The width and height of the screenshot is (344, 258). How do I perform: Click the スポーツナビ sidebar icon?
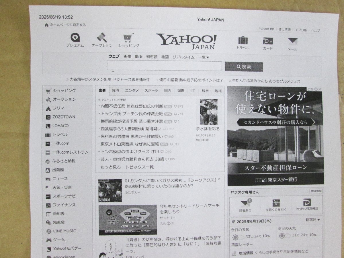point(48,197)
